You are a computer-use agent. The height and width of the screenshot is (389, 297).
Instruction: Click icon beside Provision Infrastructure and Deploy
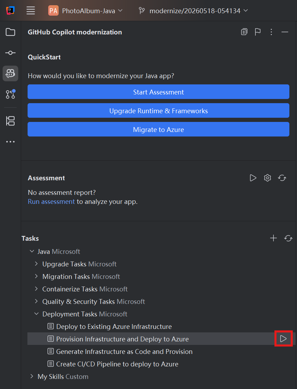click(x=51, y=339)
